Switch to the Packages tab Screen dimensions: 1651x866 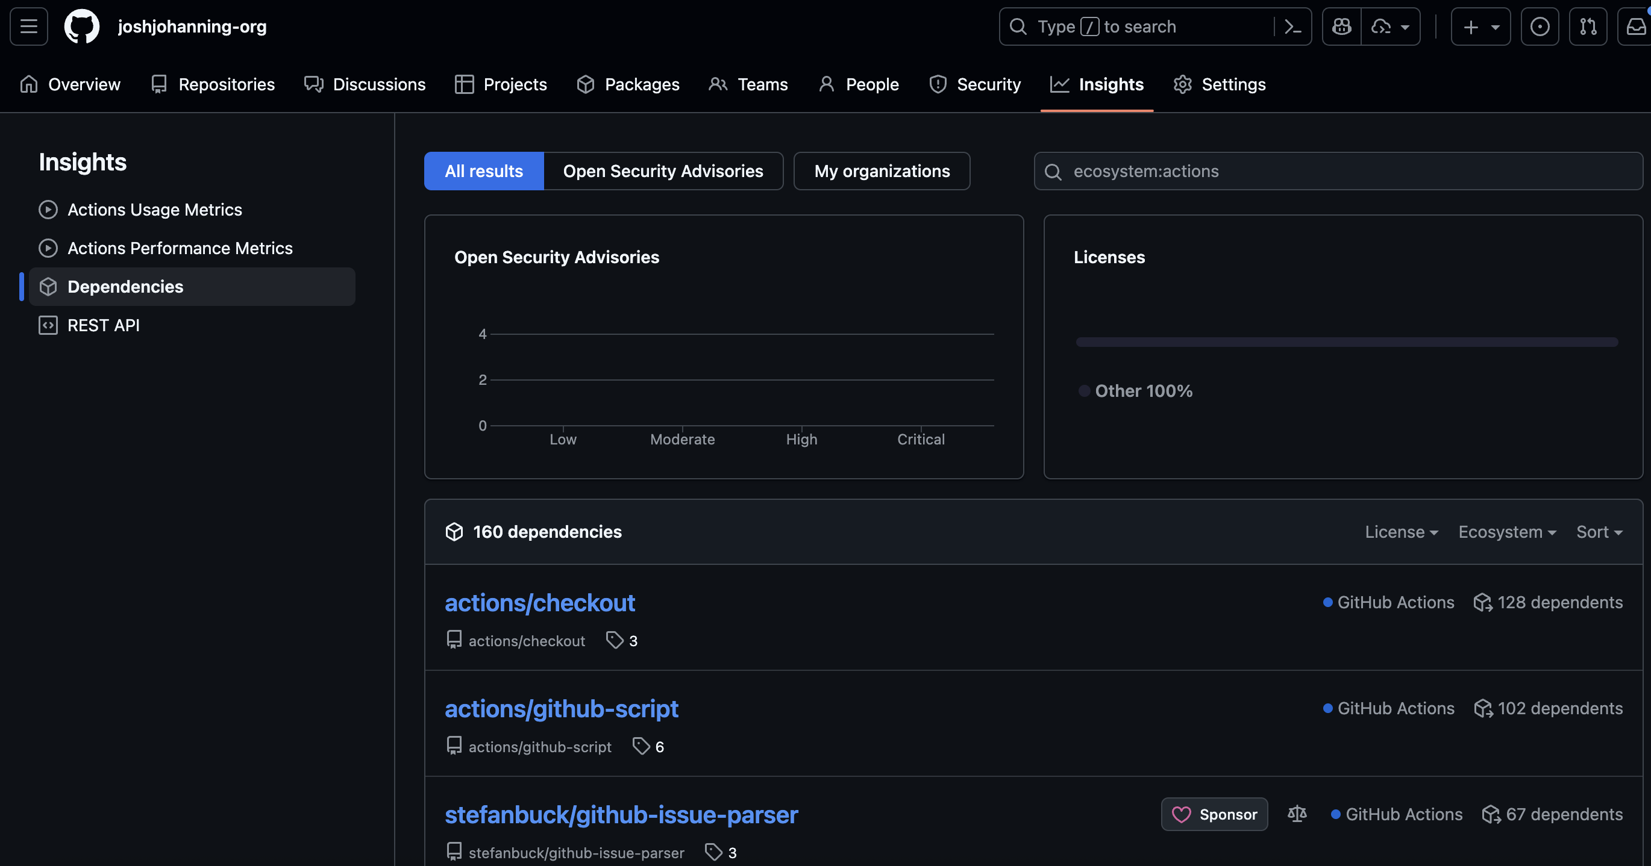(x=628, y=84)
